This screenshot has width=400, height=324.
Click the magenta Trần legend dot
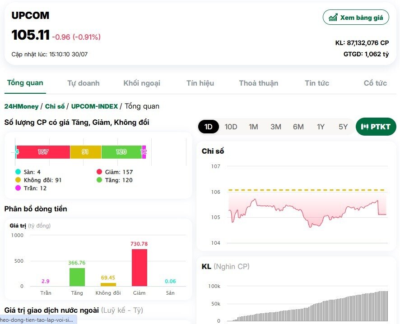[x=18, y=188]
